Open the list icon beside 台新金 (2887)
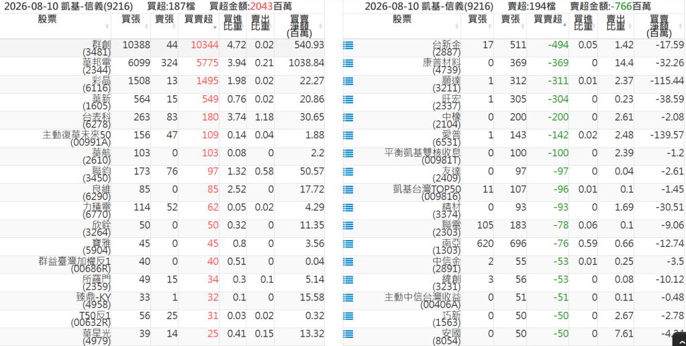 click(x=348, y=45)
